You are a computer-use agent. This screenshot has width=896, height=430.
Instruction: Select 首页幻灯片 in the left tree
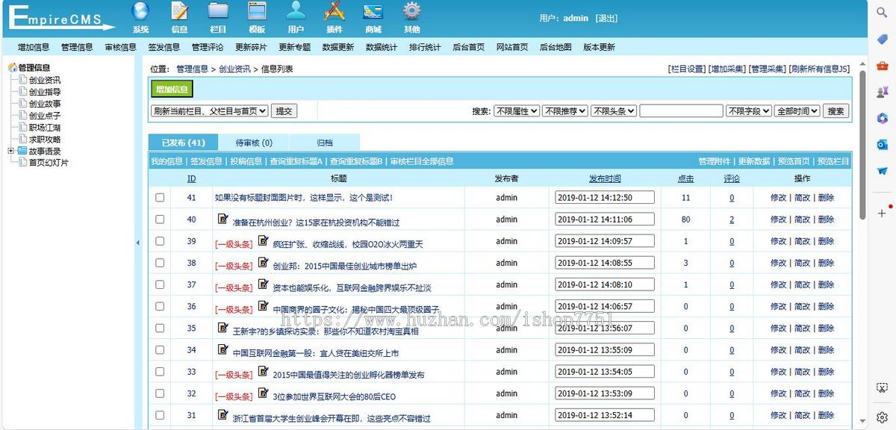[x=49, y=163]
